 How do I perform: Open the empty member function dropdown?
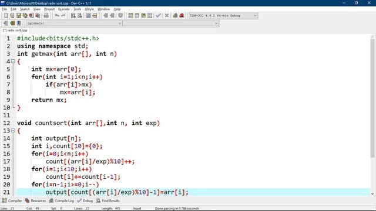(171, 23)
